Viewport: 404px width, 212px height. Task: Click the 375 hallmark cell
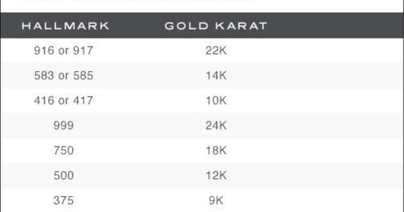64,201
